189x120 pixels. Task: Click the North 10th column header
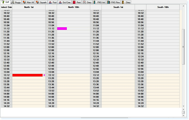point(74,7)
